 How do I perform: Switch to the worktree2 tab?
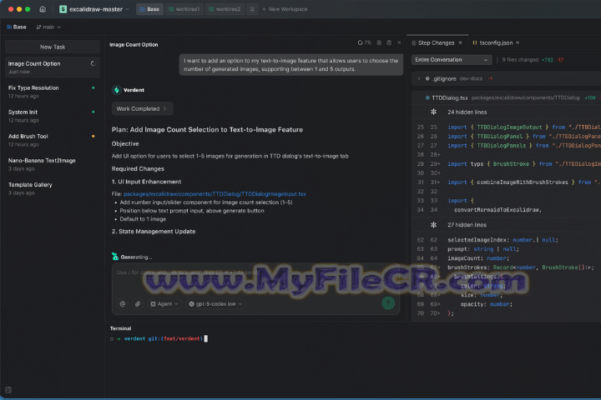click(225, 9)
